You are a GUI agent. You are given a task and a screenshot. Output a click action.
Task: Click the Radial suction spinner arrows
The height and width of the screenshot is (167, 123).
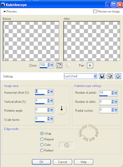tap(113, 110)
